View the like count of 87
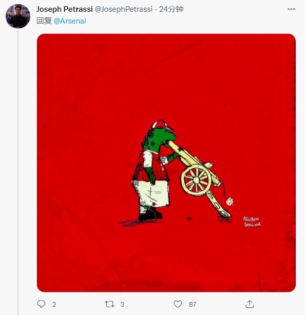Screen dimensions: 308x320 pos(192,305)
